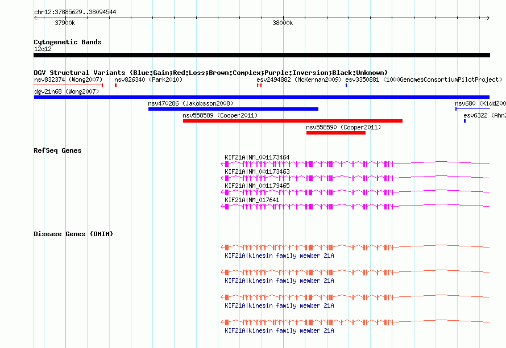
Task: Click the 38000k ruler tick label
Action: (283, 23)
